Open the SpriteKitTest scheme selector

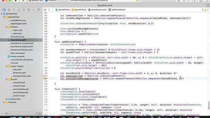[36, 1]
